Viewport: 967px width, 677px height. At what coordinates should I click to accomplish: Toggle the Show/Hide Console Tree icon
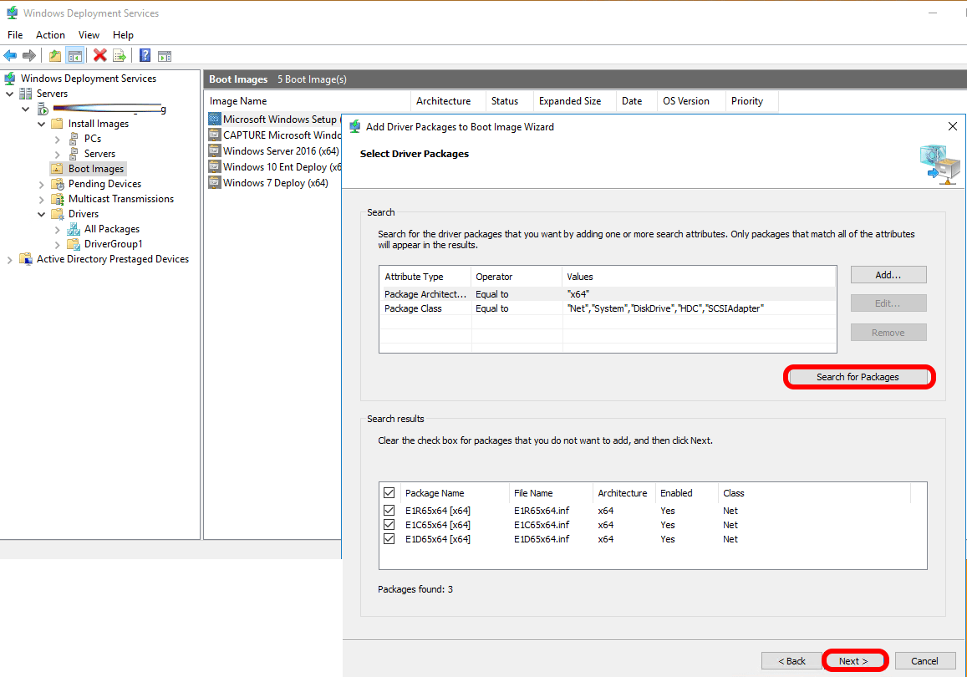click(x=75, y=56)
